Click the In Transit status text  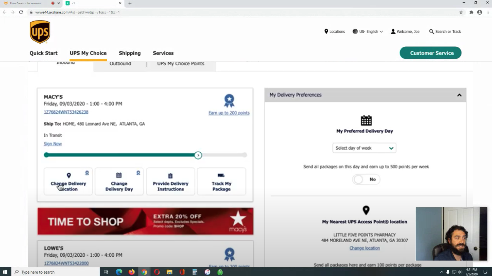click(53, 135)
